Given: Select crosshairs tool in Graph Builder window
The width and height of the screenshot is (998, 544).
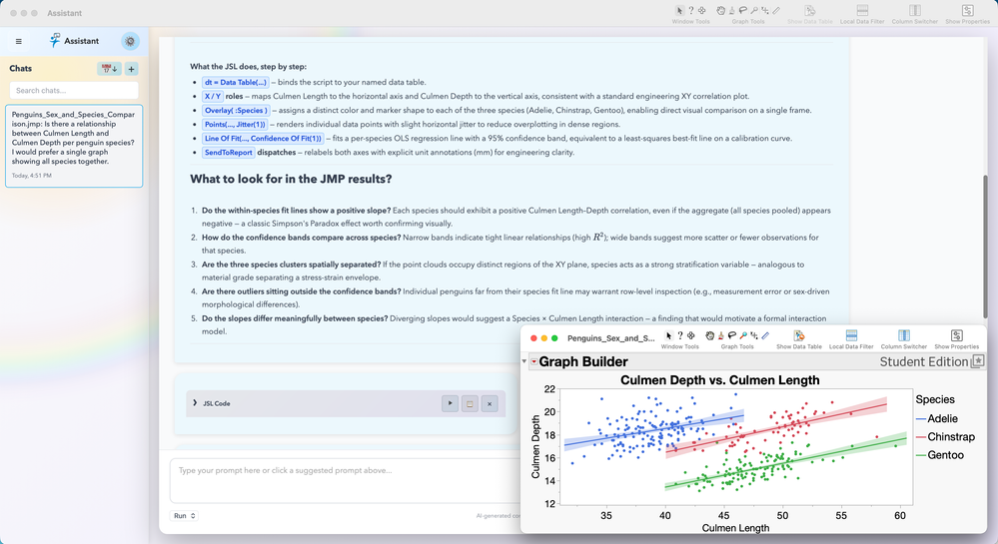Looking at the screenshot, I should coord(690,335).
